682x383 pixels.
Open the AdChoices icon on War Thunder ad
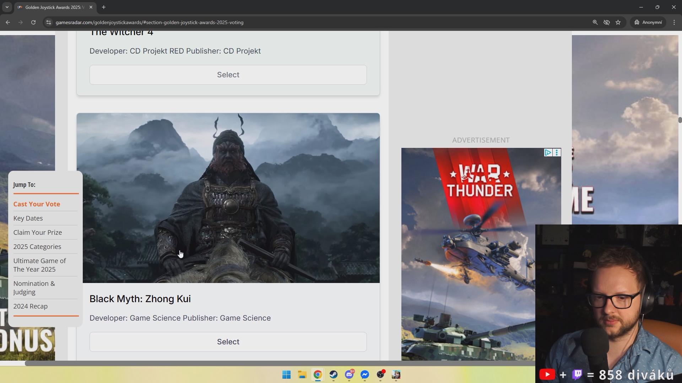548,152
